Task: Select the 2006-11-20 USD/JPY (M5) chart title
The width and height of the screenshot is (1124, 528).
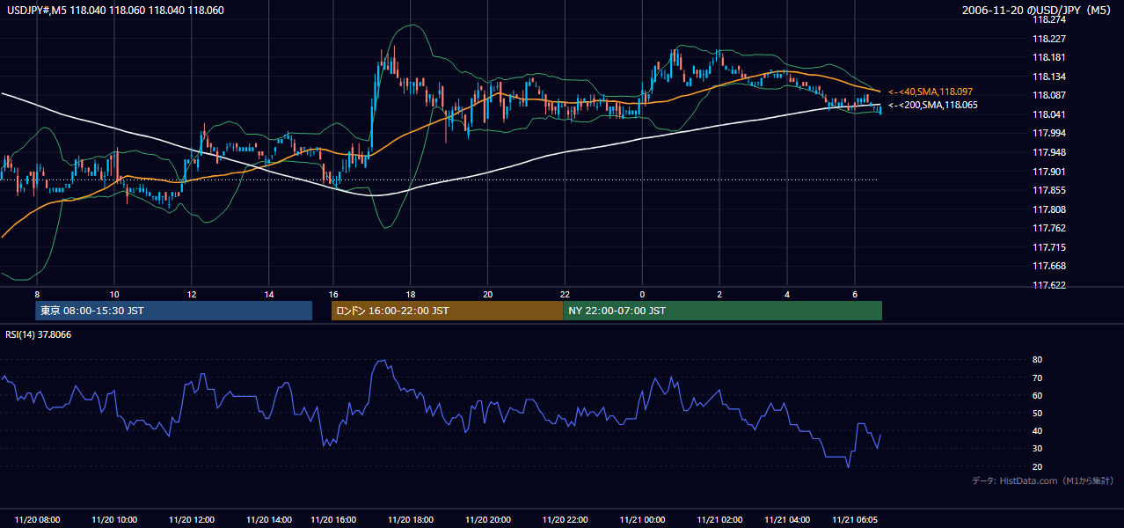Action: (x=1038, y=11)
